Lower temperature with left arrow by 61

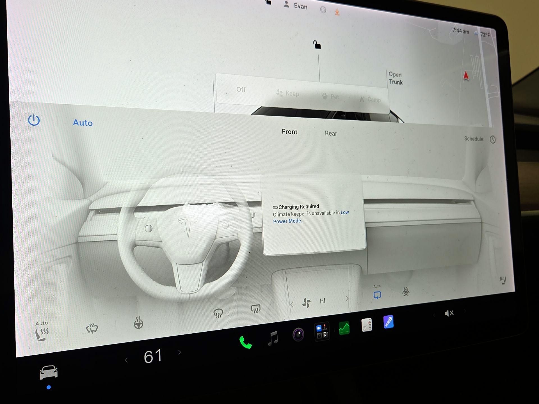pyautogui.click(x=126, y=360)
